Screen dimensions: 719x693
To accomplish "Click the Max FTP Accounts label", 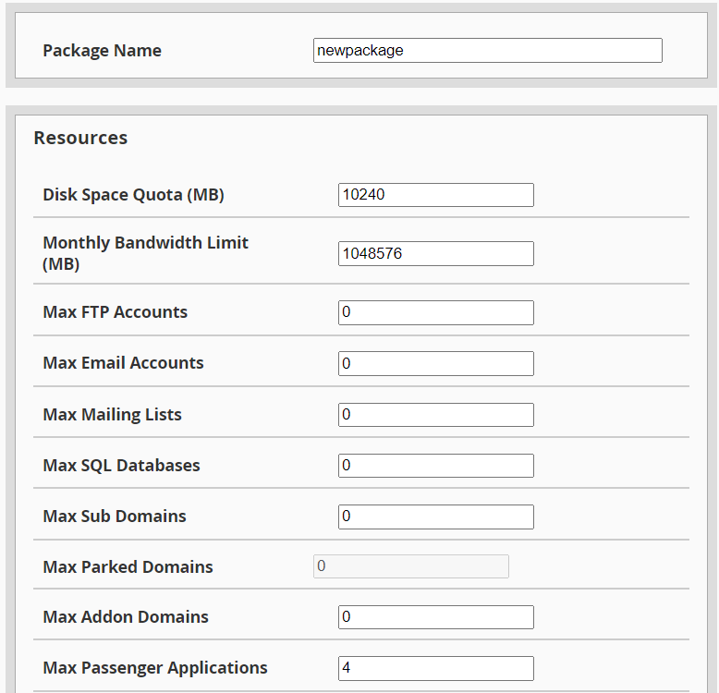I will pyautogui.click(x=115, y=312).
